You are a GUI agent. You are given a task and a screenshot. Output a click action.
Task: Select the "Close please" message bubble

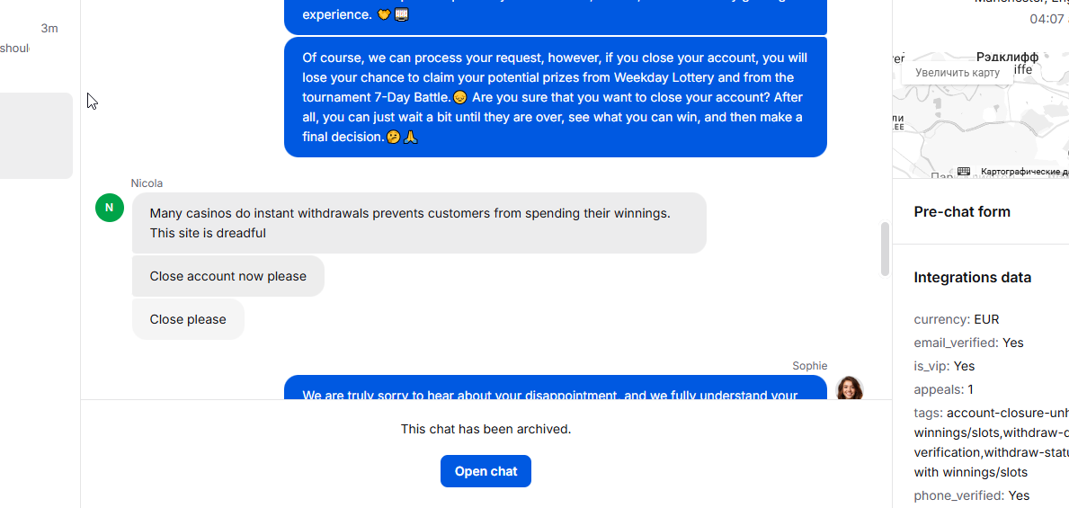pyautogui.click(x=188, y=319)
